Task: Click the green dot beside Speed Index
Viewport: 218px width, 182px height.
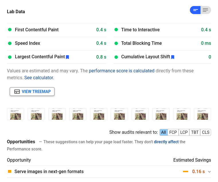Action: pos(10,43)
